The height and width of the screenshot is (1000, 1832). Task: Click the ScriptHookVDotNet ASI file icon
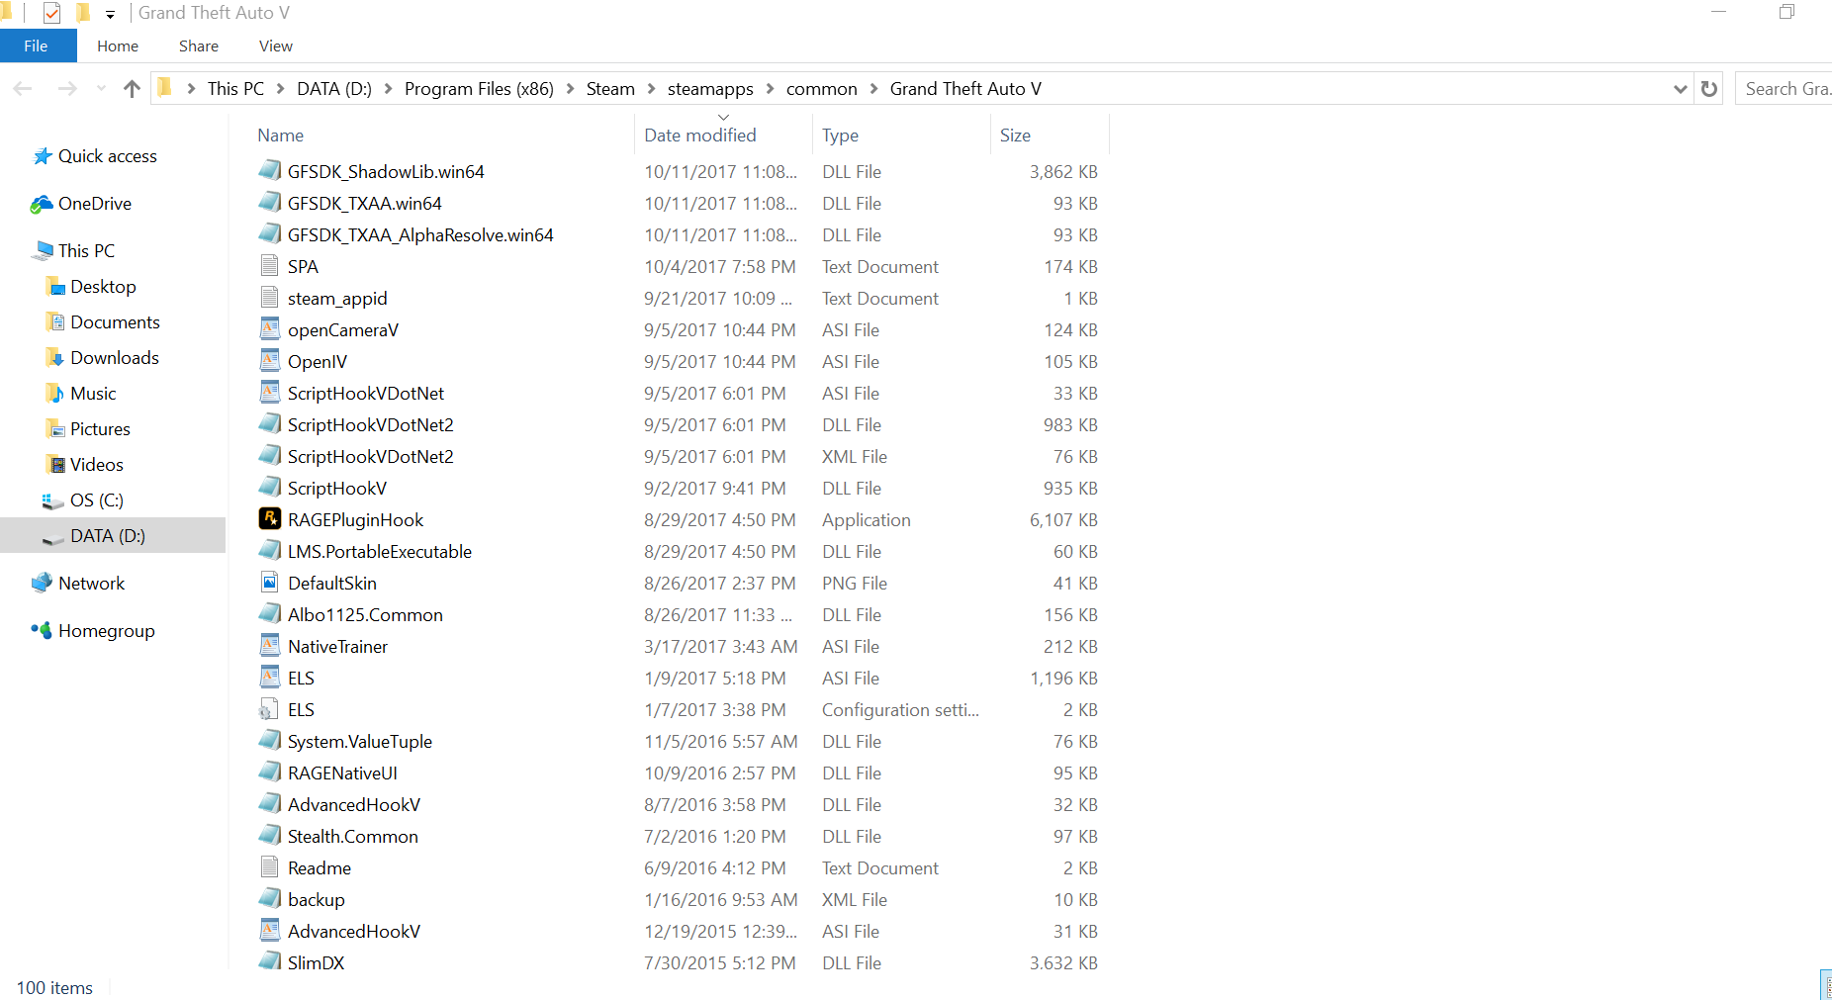269,392
